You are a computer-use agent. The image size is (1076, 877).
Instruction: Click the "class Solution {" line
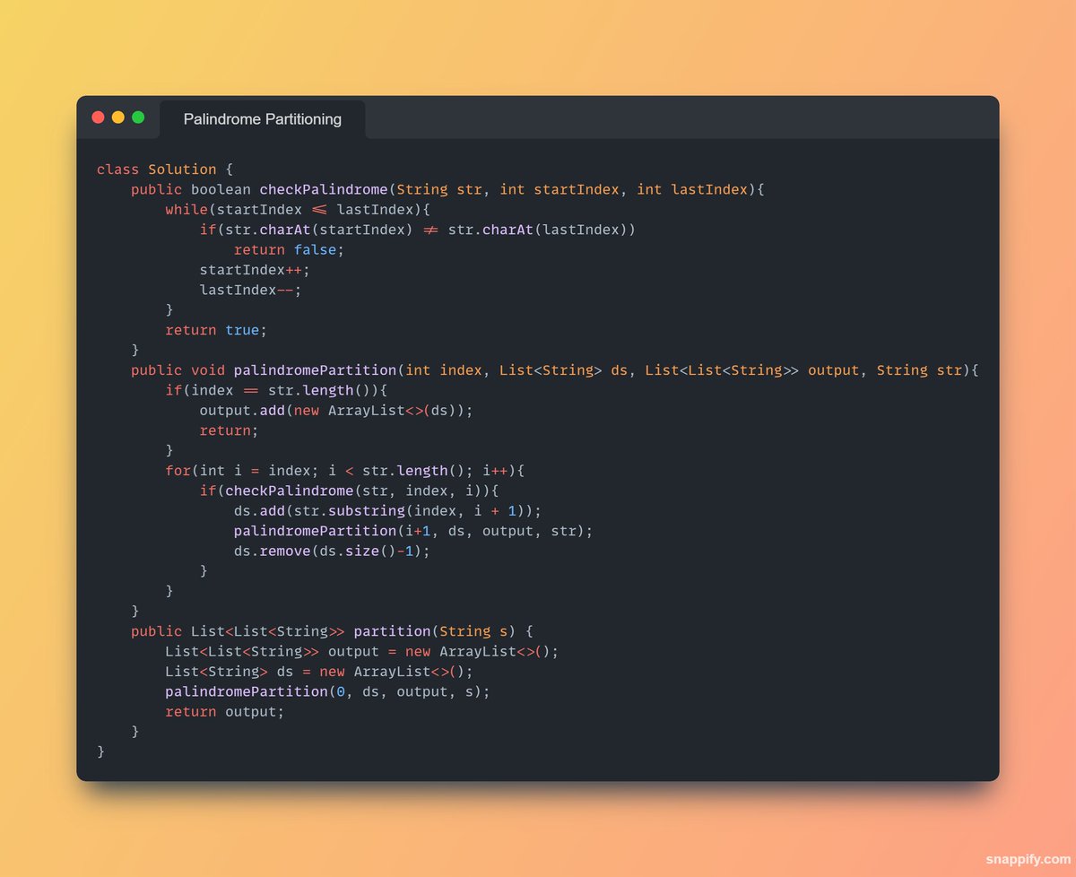click(164, 169)
